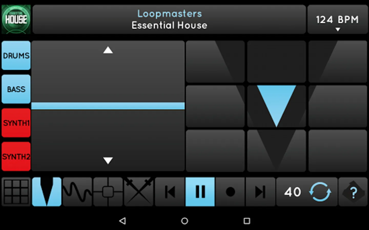The width and height of the screenshot is (369, 230).
Task: Open the XY pad crosshair icon
Action: [x=108, y=192]
